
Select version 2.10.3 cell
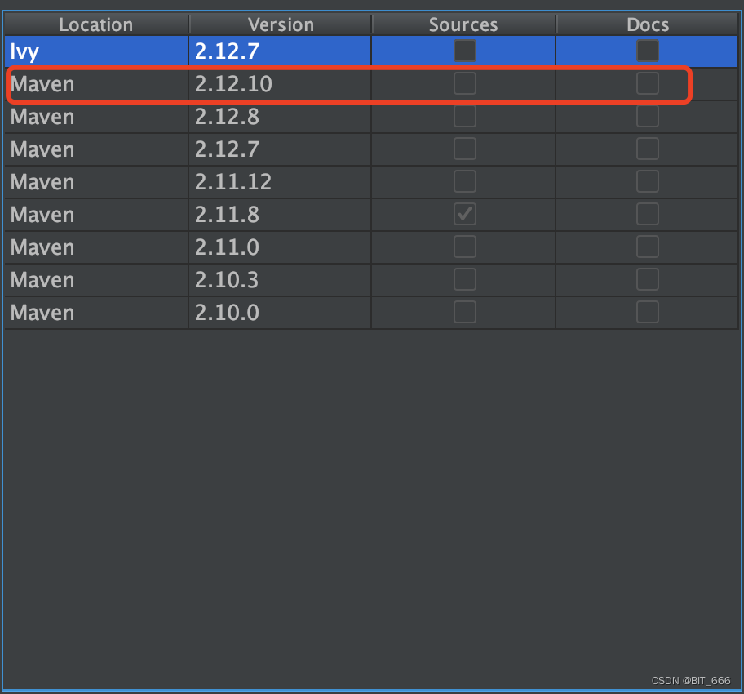pyautogui.click(x=280, y=280)
